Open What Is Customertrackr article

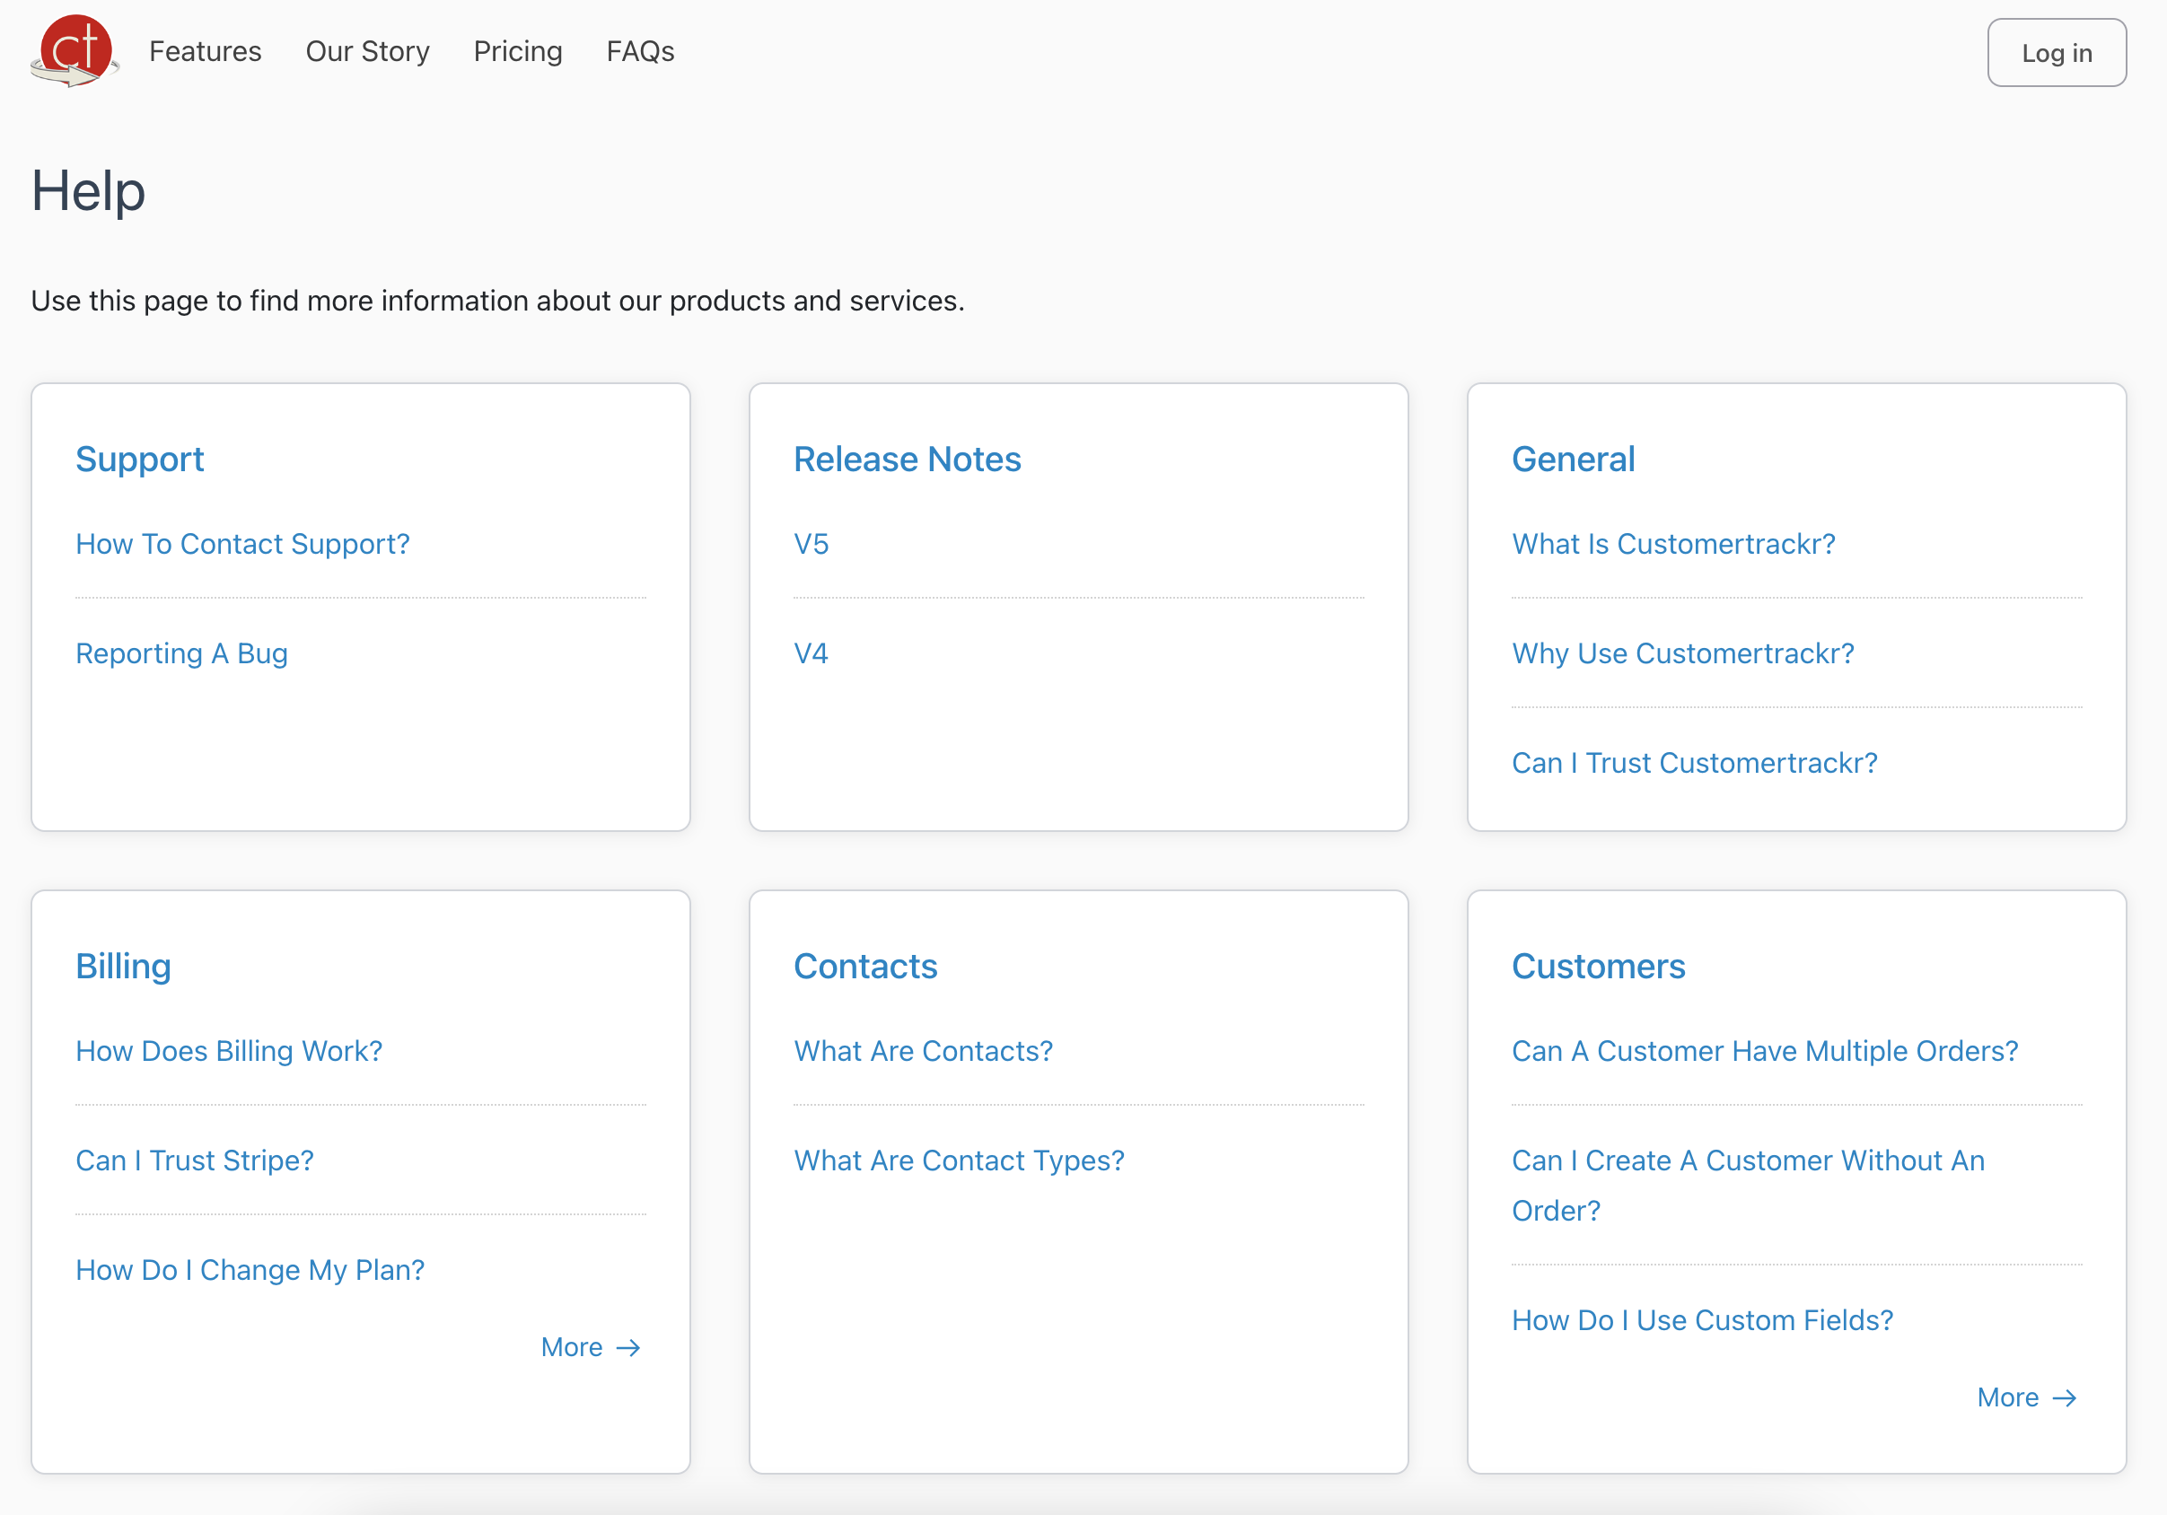1673,544
